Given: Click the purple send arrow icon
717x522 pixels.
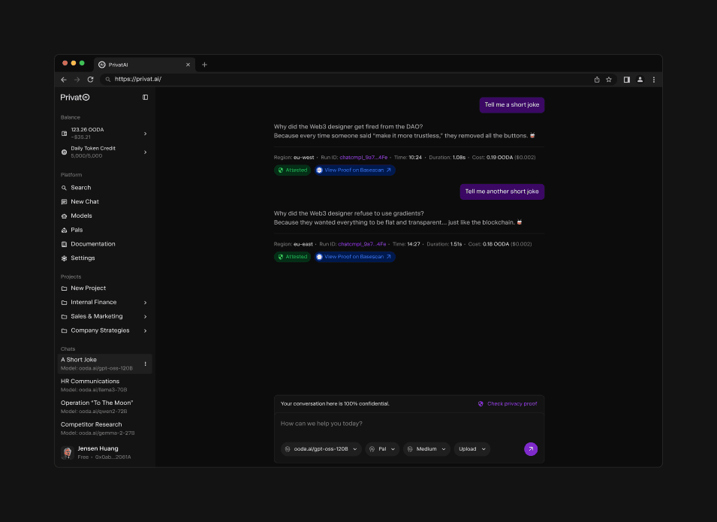Looking at the screenshot, I should (531, 448).
